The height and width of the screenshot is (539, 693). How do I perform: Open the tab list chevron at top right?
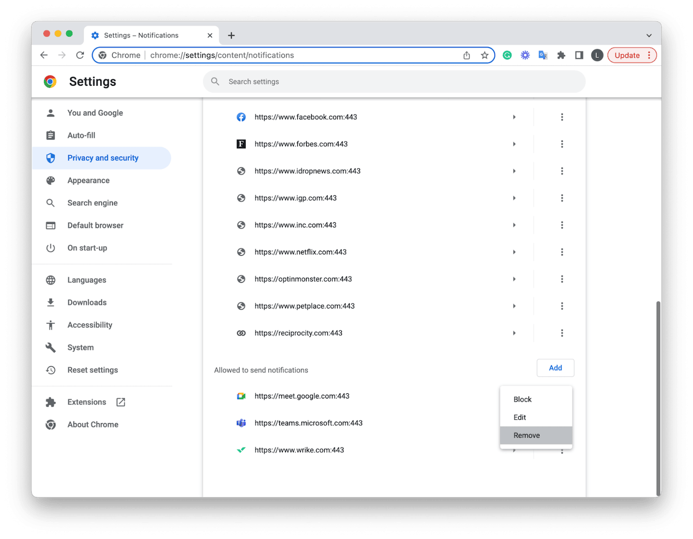click(649, 35)
